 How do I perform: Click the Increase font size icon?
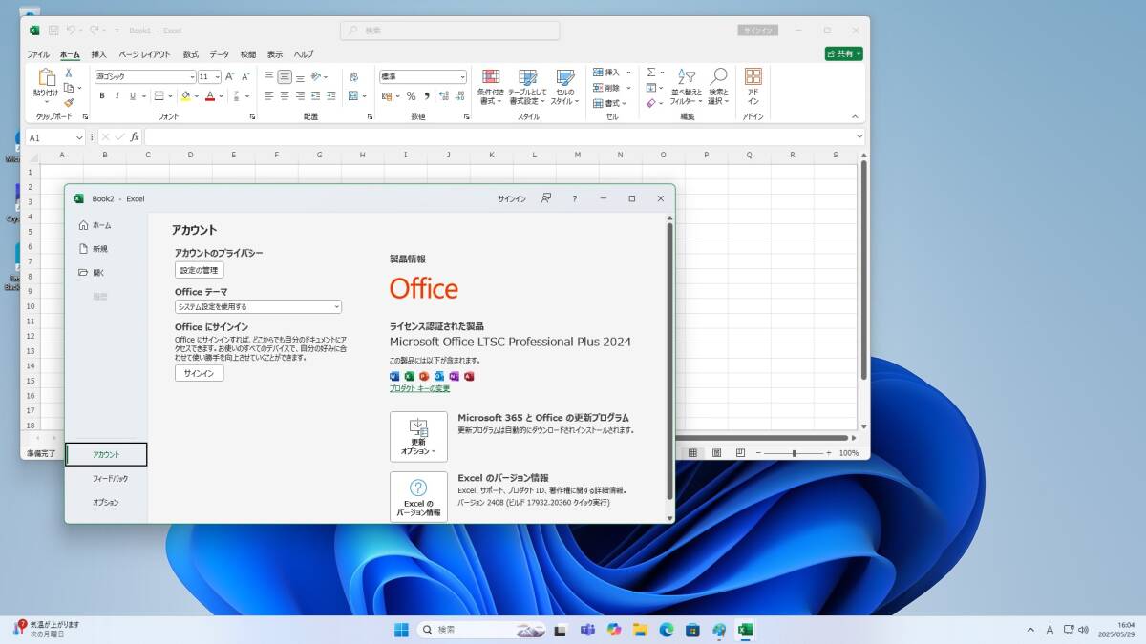coord(230,76)
